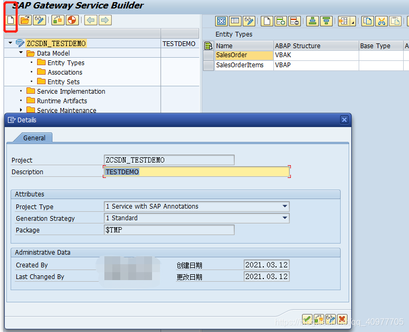Click the details view icon in the Entity Types toolbar
Screen dimensions: 409x332
235,21
